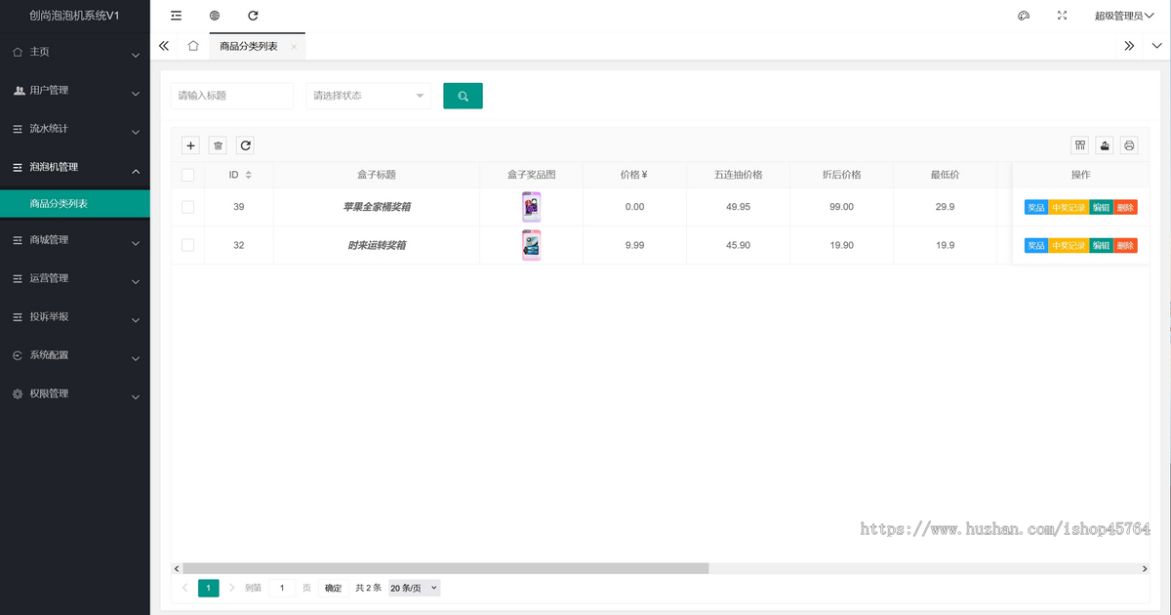The image size is (1171, 615).
Task: Click the green search button
Action: point(463,96)
